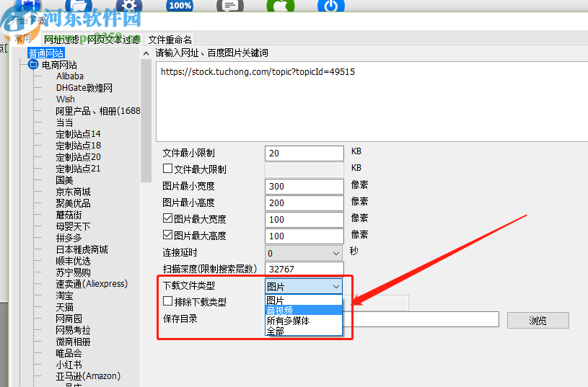Viewport: 588px width, 387px height.
Task: Select 定制站点14 in the tree
Action: click(x=79, y=134)
